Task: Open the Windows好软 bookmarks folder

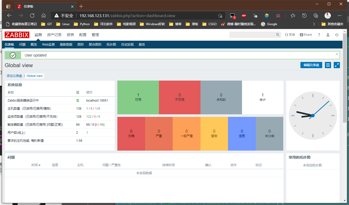Action: (x=152, y=24)
